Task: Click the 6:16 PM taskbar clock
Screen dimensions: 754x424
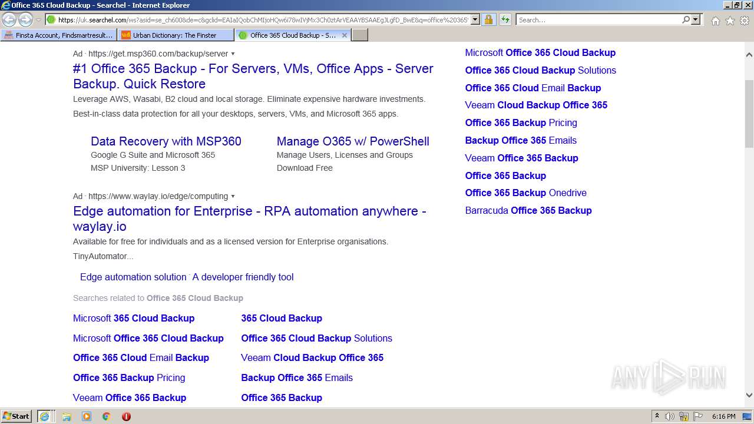Action: 723,416
